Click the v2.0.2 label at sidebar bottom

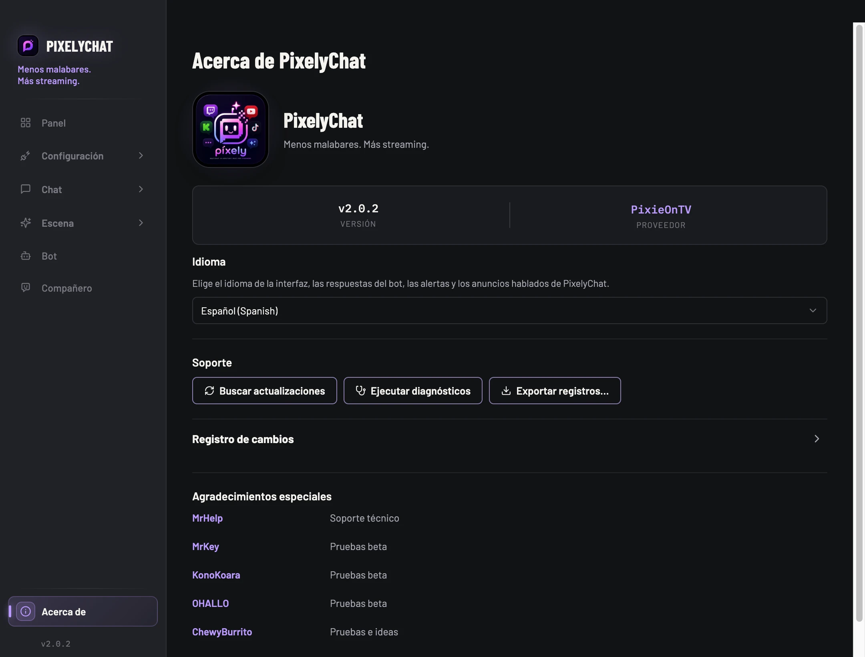click(x=56, y=644)
